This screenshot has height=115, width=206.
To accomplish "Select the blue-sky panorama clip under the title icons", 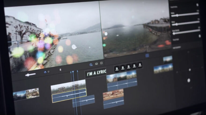I will pos(122,77).
